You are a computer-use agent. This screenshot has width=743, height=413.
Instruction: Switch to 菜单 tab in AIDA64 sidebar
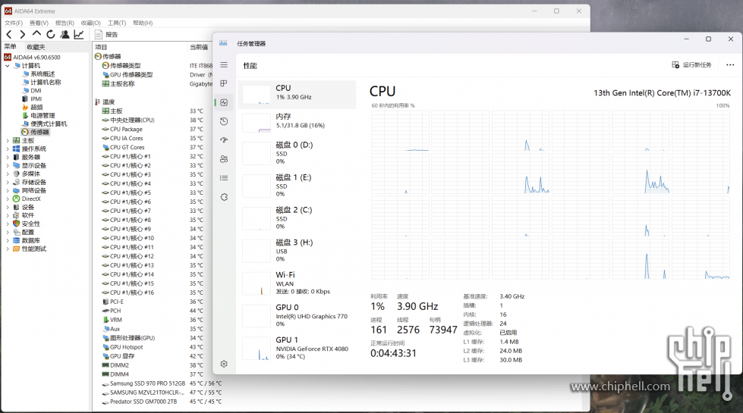coord(11,46)
